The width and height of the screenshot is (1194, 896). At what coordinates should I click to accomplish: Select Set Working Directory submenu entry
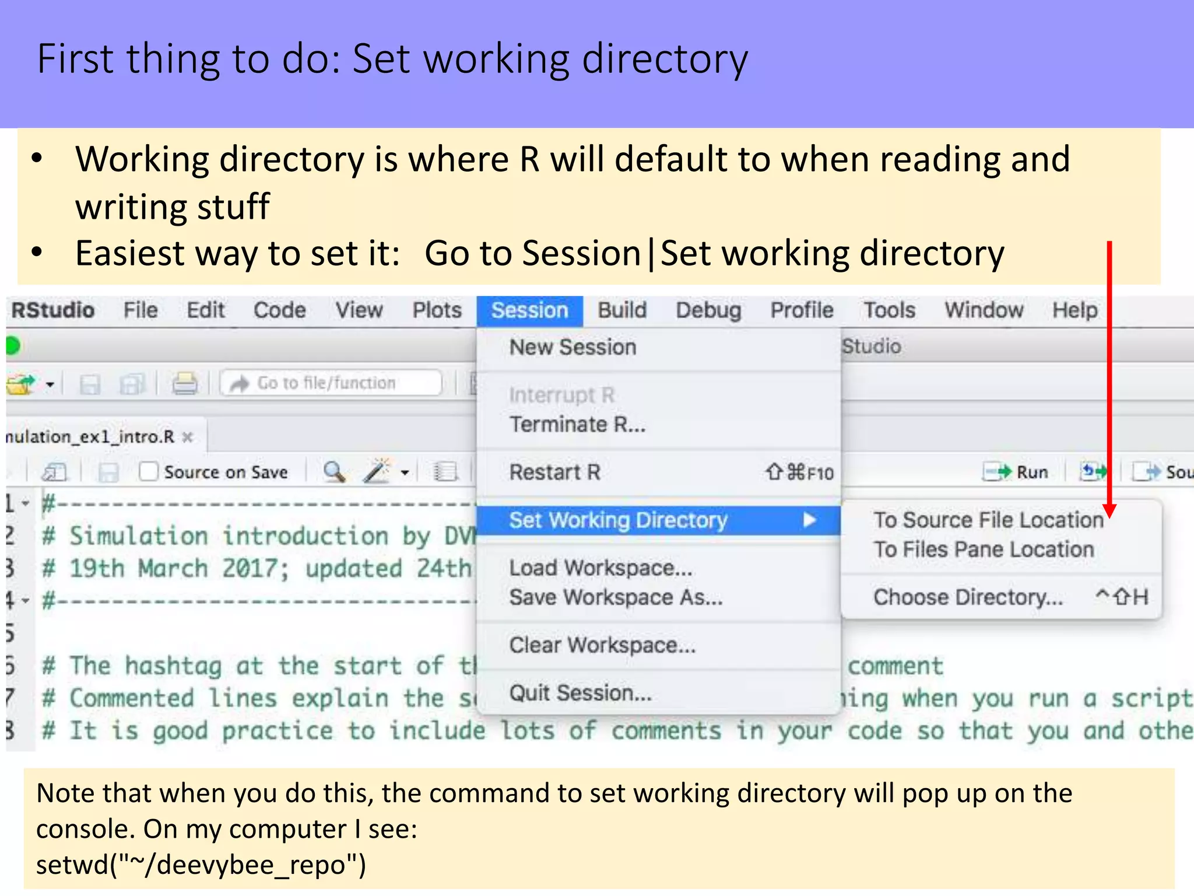[659, 520]
